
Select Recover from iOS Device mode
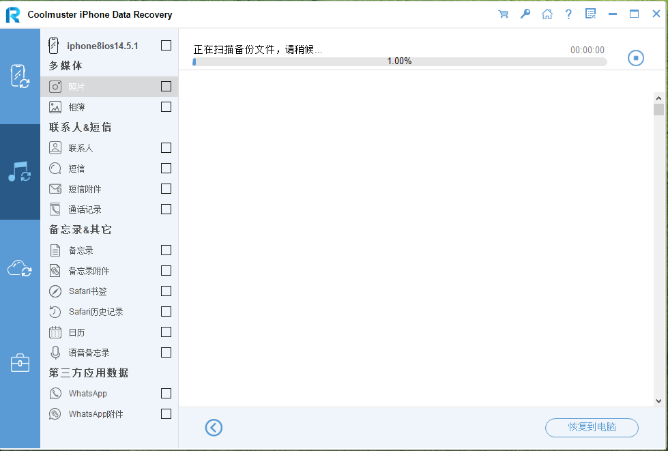click(x=20, y=76)
